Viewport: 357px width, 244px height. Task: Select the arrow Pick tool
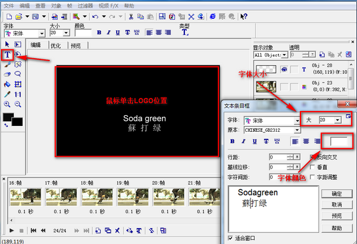7,44
